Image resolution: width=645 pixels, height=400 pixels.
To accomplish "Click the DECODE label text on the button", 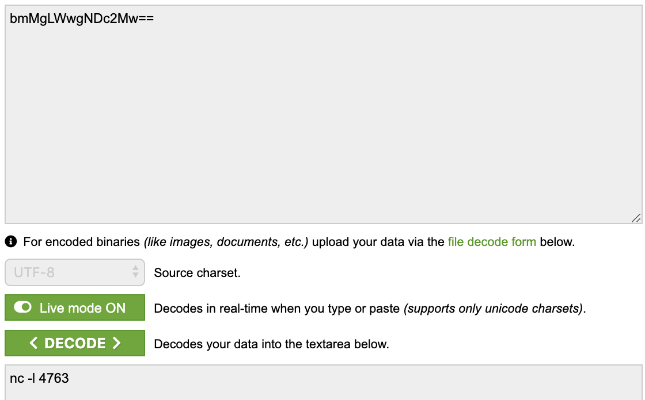I will 75,343.
